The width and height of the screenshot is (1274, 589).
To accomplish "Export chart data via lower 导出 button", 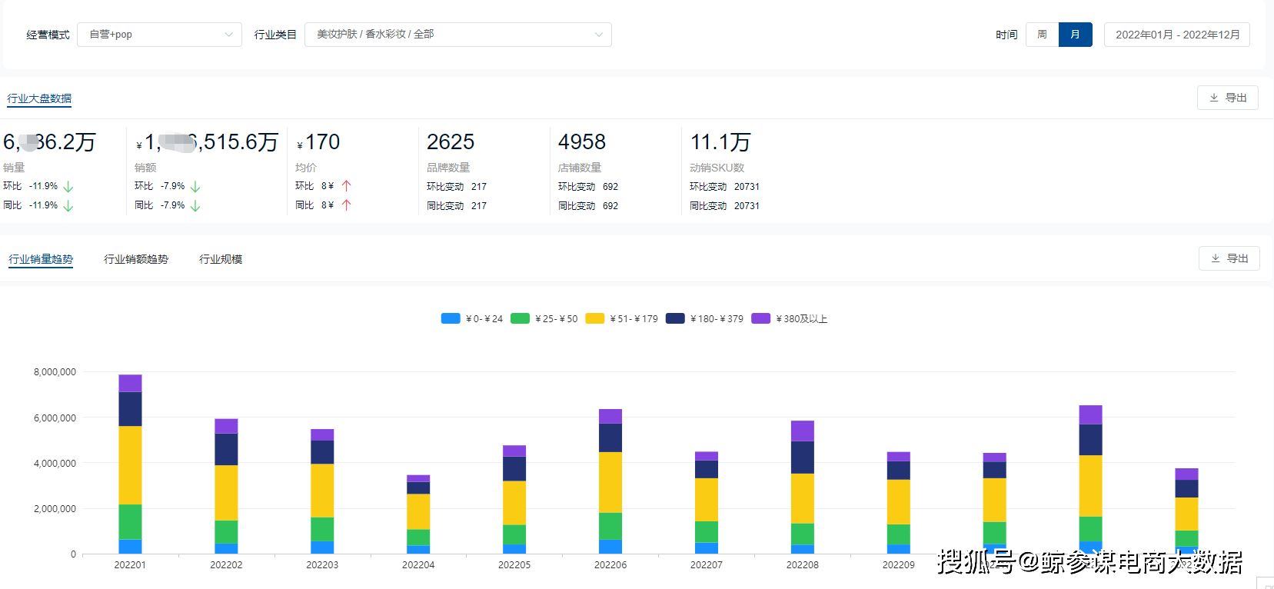I will tap(1229, 258).
